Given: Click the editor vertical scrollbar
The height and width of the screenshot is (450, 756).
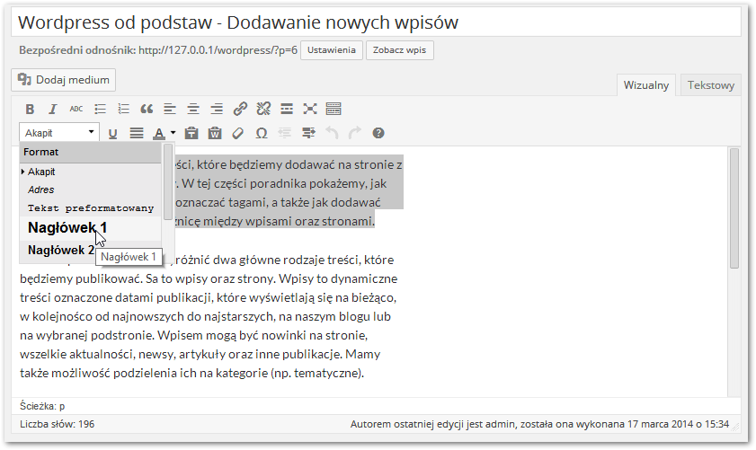Looking at the screenshot, I should (734, 208).
